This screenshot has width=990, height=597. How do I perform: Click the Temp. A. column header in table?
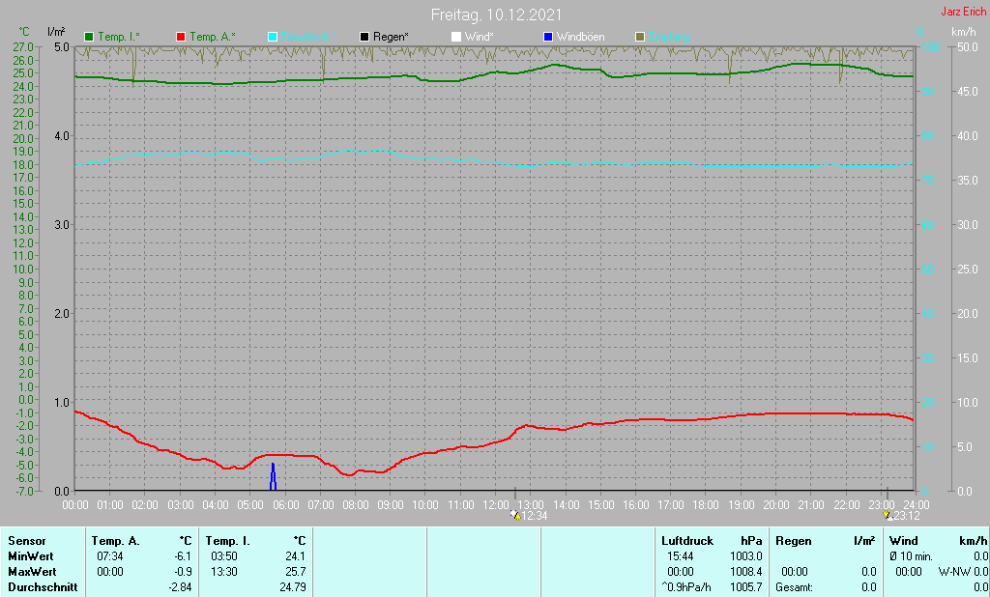click(x=115, y=541)
